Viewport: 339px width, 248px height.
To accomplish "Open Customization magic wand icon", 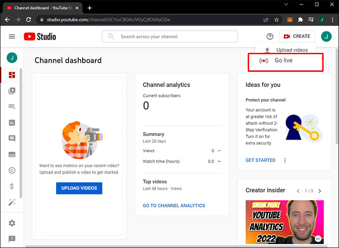I will [x=12, y=202].
